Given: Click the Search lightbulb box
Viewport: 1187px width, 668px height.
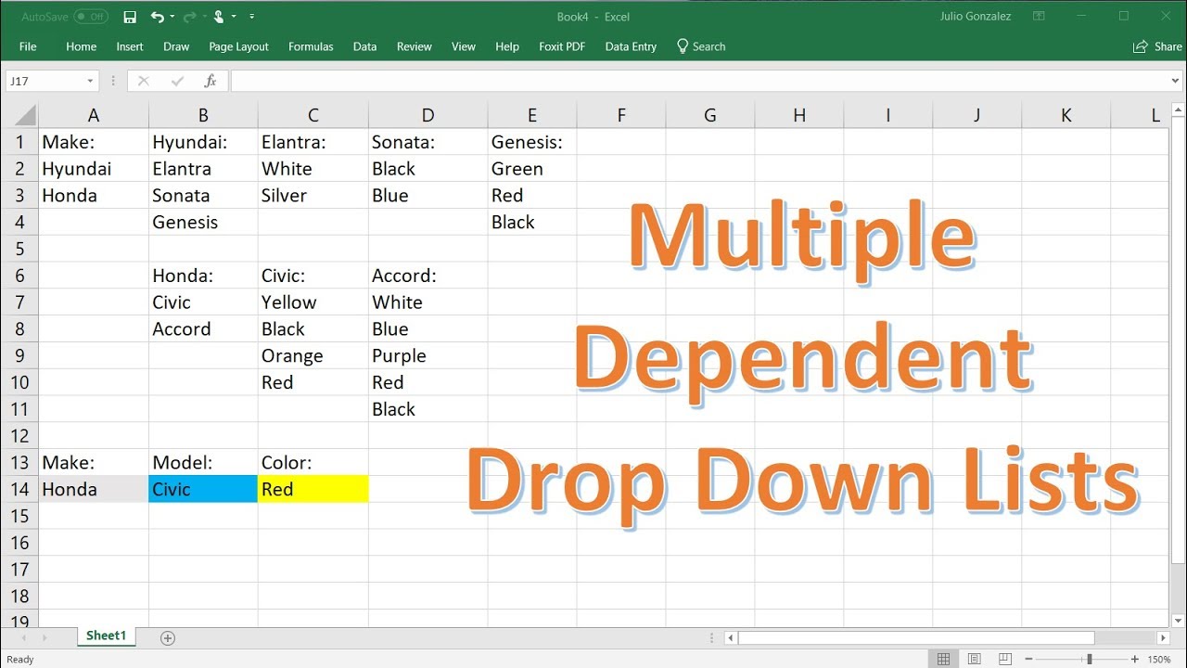Looking at the screenshot, I should (x=701, y=46).
